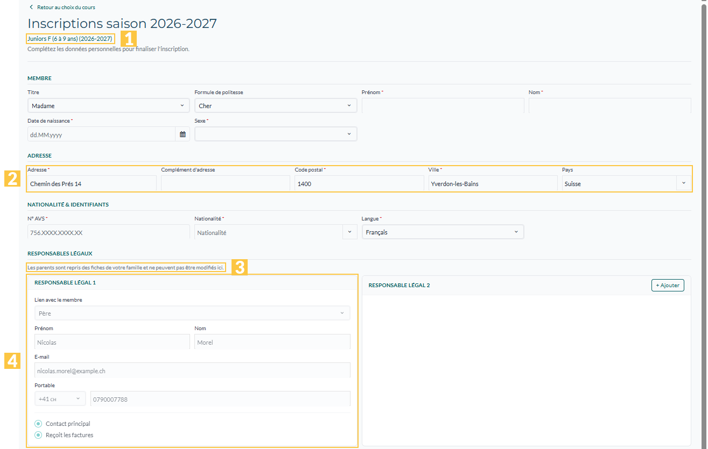Screen dimensions: 708x449
Task: Focus the N° AVS input field
Action: coord(109,232)
